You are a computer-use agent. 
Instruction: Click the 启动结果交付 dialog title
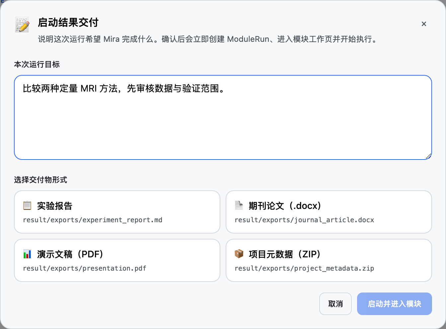pos(68,23)
